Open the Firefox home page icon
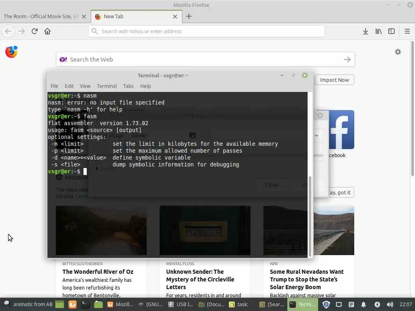 pos(47,31)
